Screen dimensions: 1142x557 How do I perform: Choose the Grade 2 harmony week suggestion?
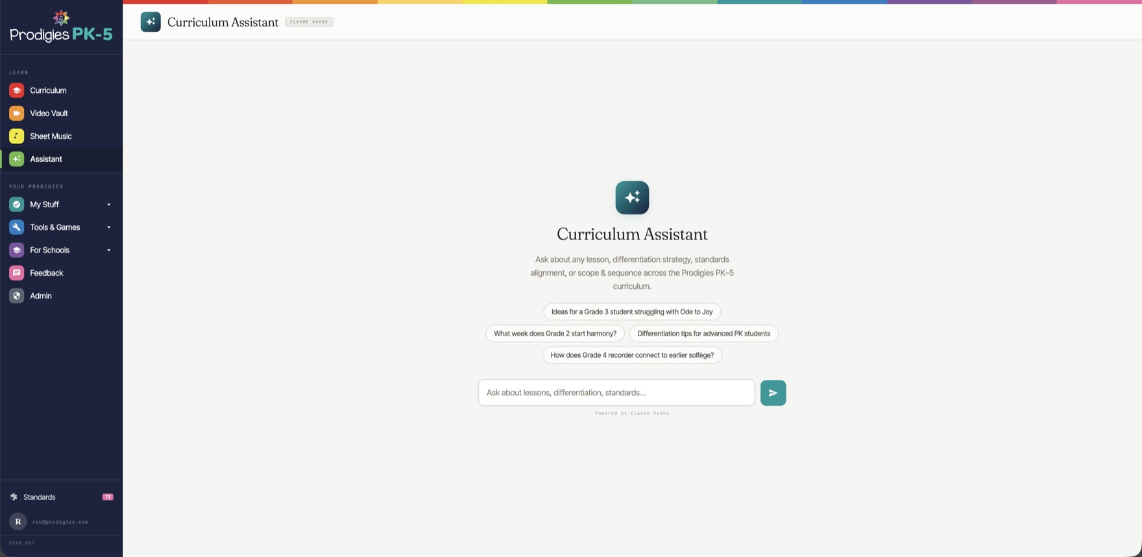(555, 334)
